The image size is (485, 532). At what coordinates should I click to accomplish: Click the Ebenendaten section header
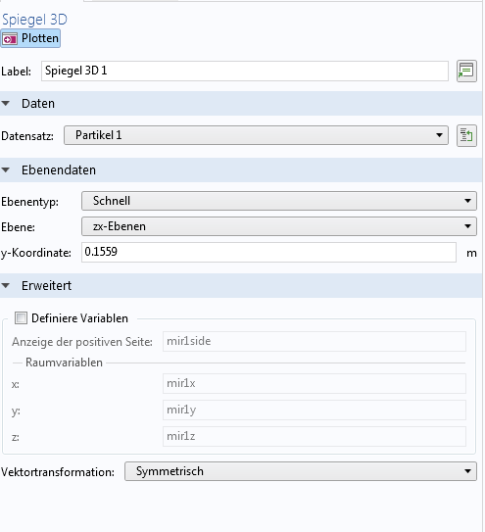(241, 169)
